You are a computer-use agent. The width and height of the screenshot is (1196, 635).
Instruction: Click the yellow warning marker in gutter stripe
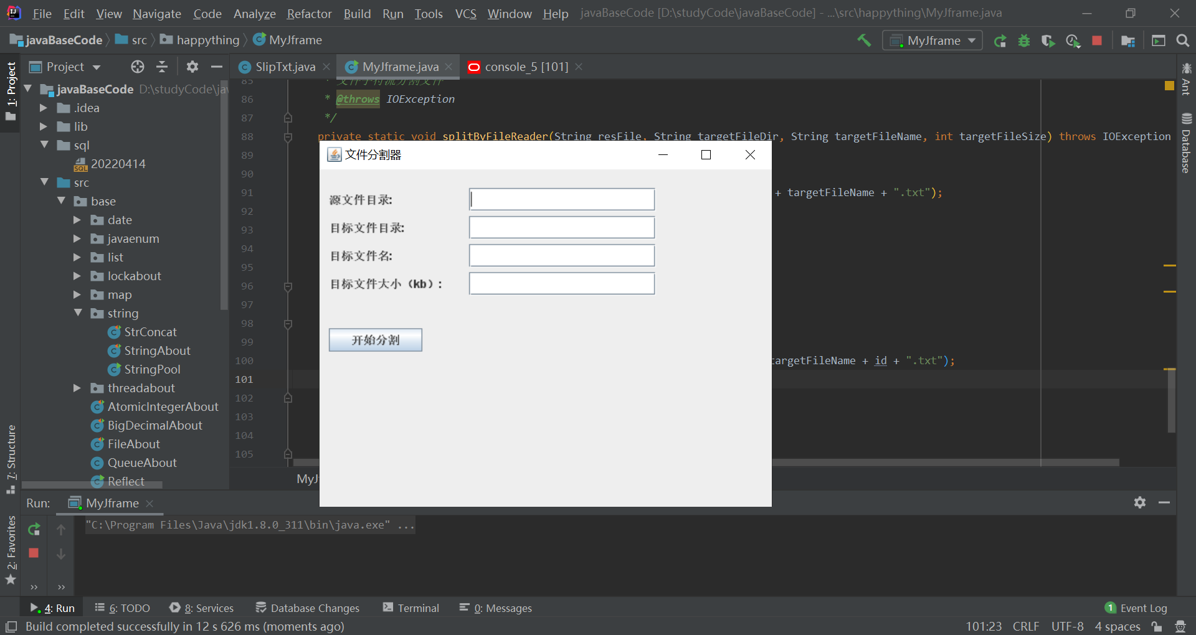coord(1169,86)
